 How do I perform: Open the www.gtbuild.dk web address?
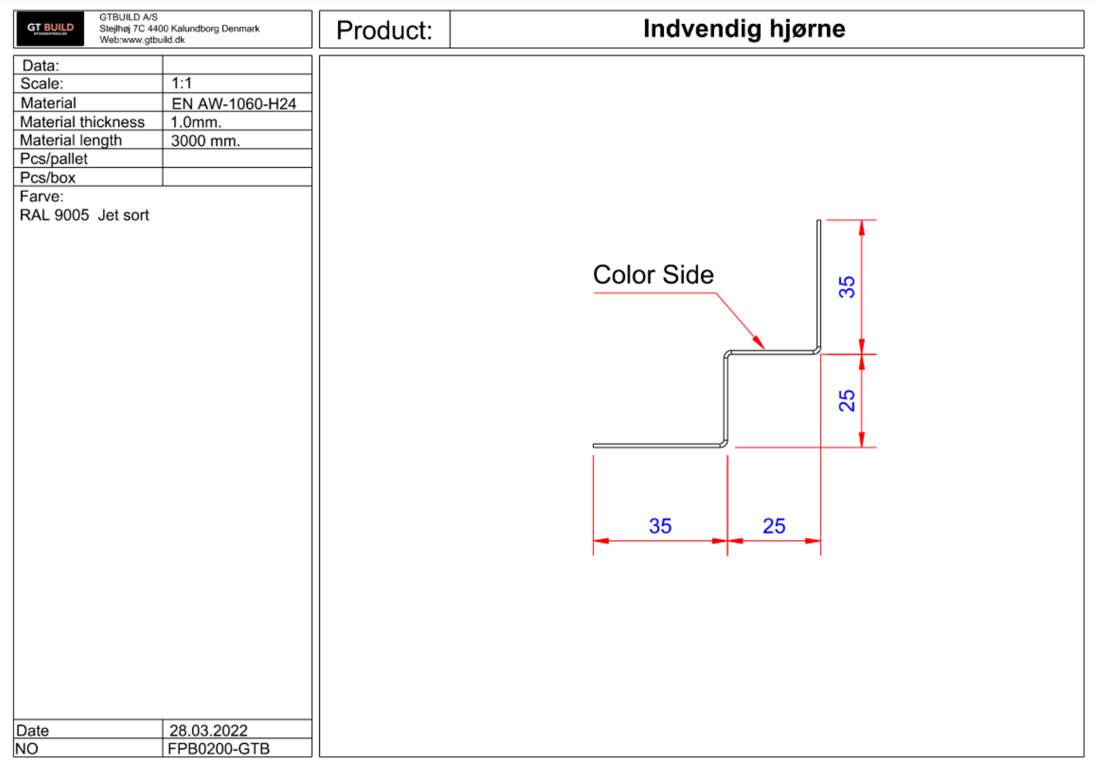tap(152, 40)
